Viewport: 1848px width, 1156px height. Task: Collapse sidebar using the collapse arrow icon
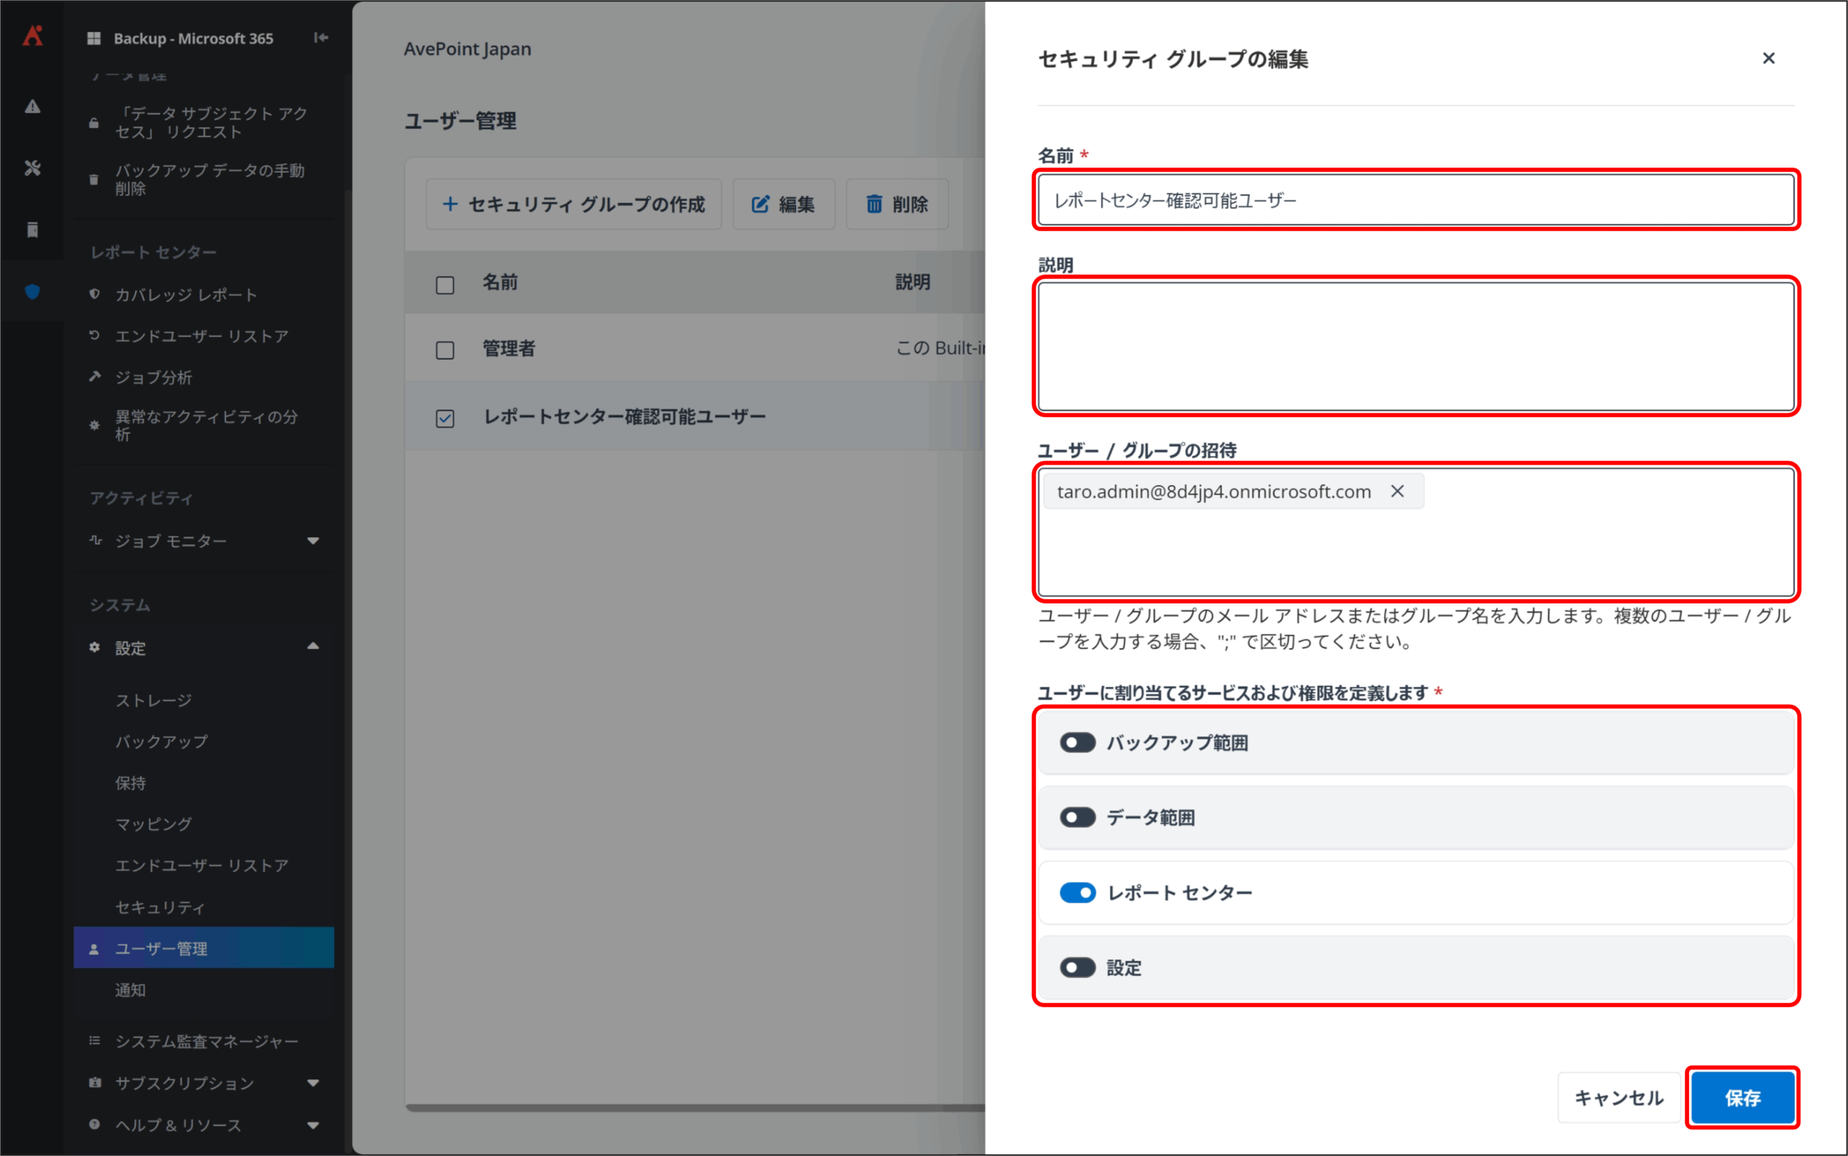(321, 38)
